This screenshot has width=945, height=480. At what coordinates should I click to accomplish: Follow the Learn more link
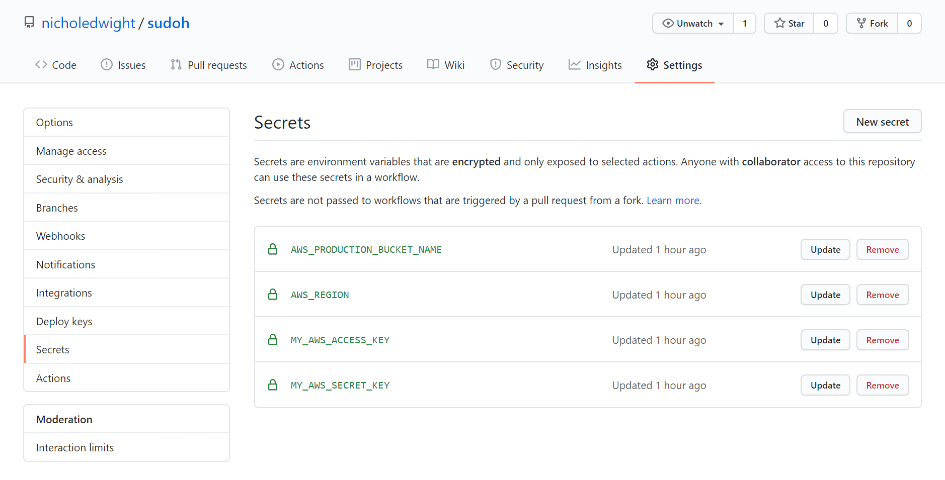[673, 201]
